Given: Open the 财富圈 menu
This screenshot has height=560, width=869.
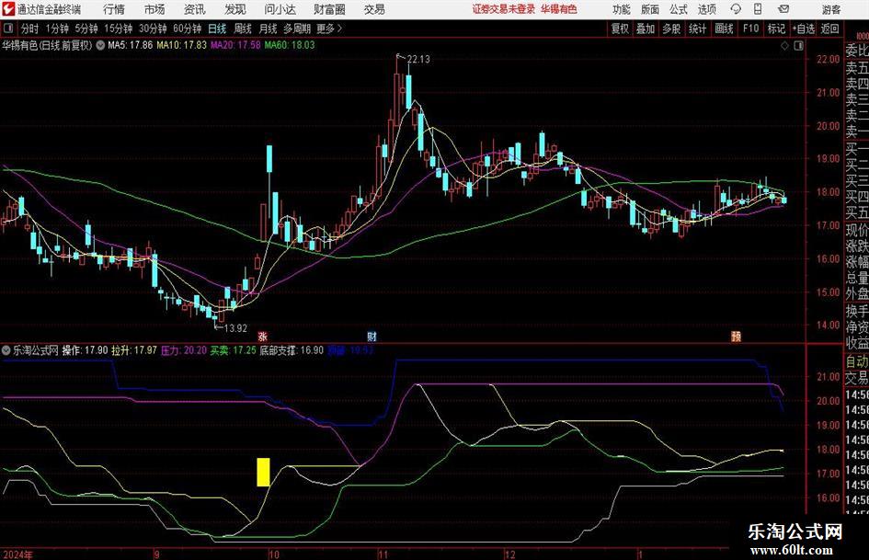Looking at the screenshot, I should coord(329,9).
